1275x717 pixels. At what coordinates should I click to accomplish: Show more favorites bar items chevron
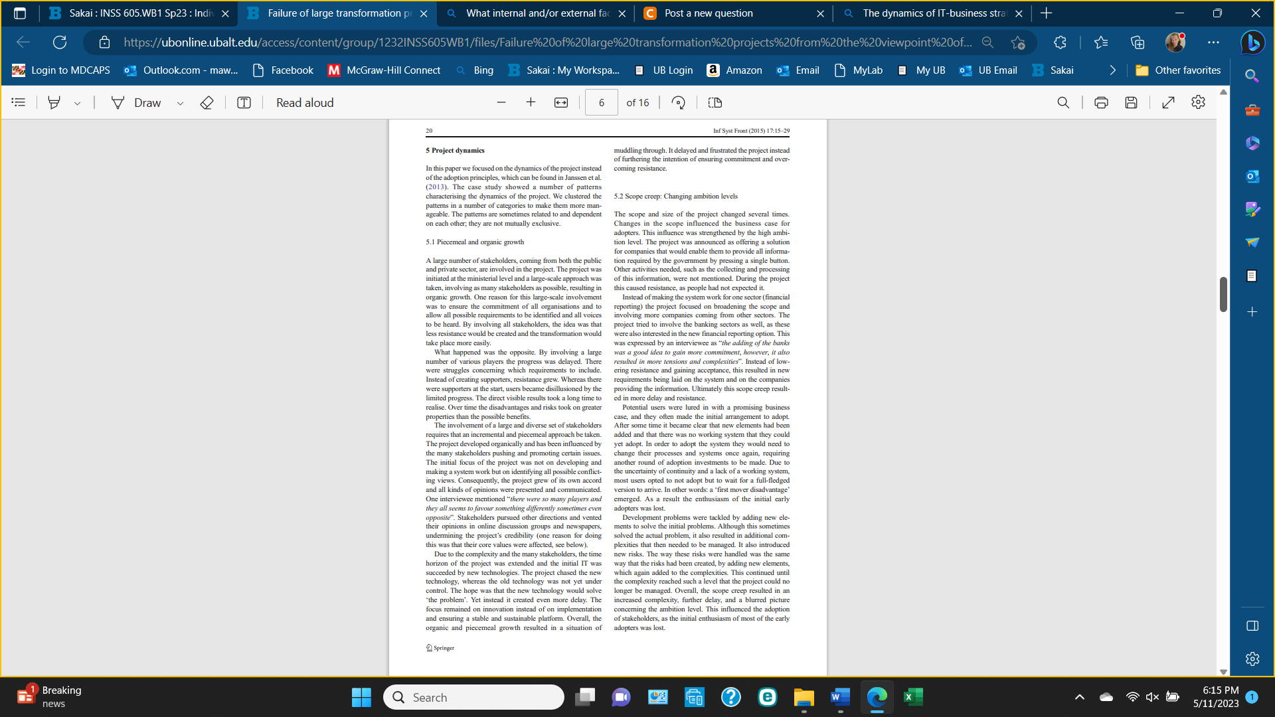click(1113, 70)
